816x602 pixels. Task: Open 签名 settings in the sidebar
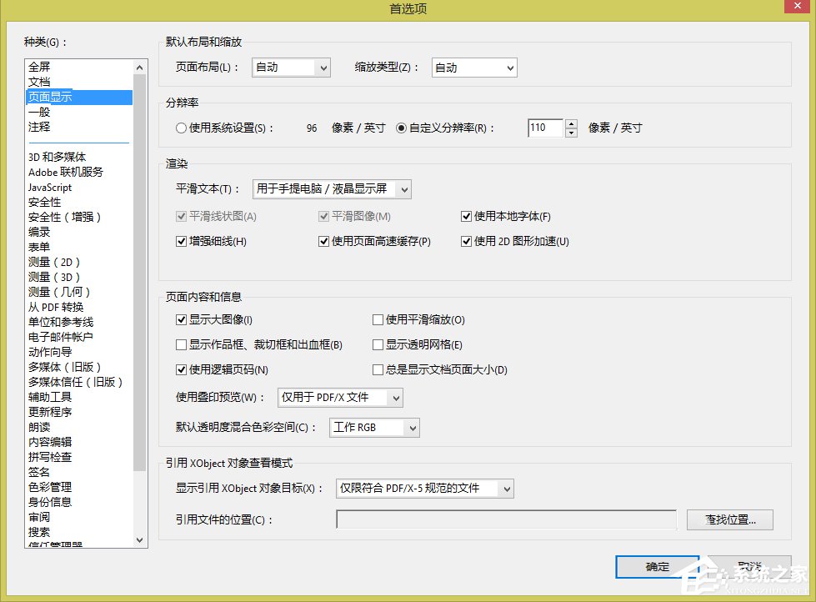(x=38, y=471)
